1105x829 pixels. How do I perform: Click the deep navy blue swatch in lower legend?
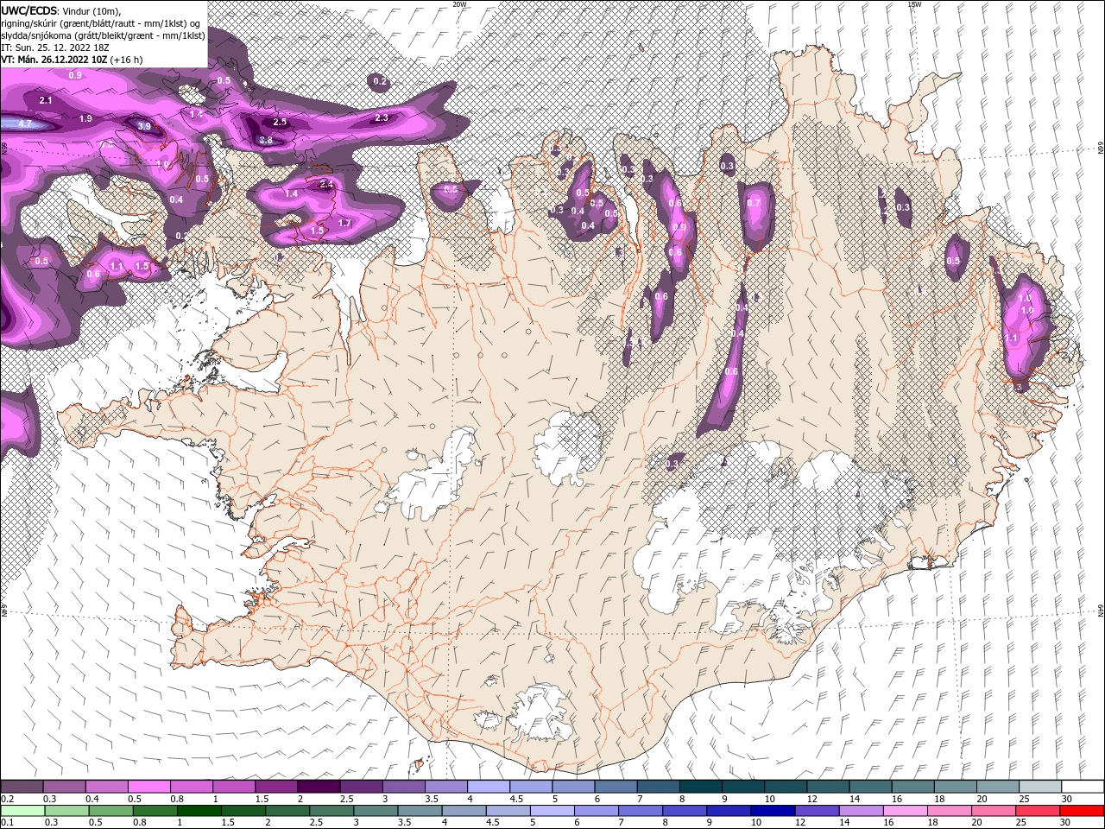pos(773,811)
